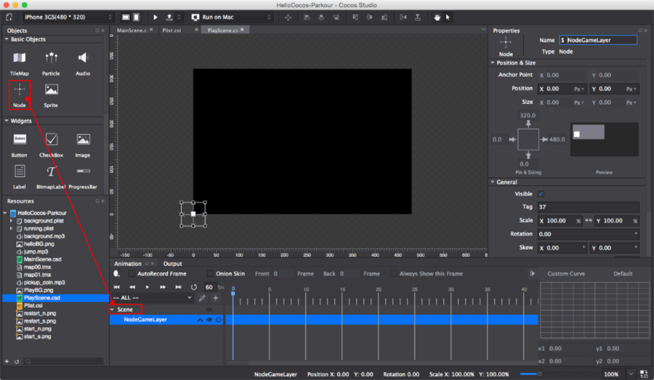The width and height of the screenshot is (654, 380).
Task: Select Default curve option
Action: pyautogui.click(x=623, y=274)
